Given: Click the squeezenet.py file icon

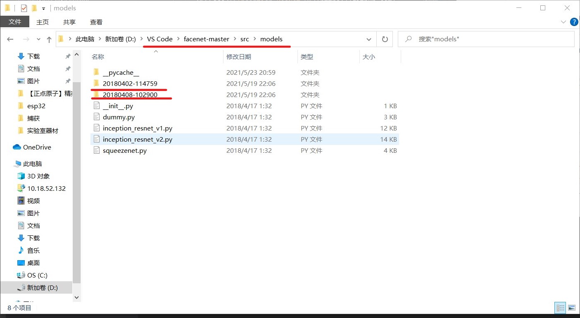Looking at the screenshot, I should click(96, 150).
